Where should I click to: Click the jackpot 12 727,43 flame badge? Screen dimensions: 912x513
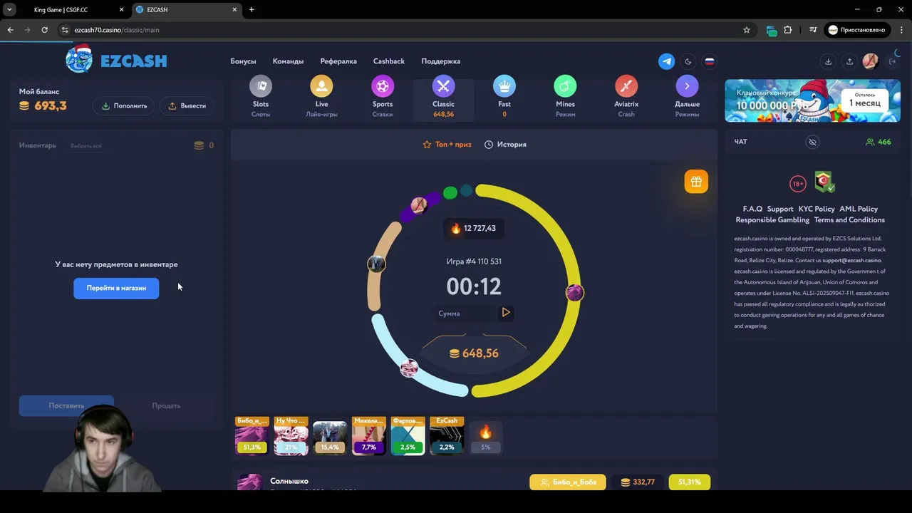point(474,228)
